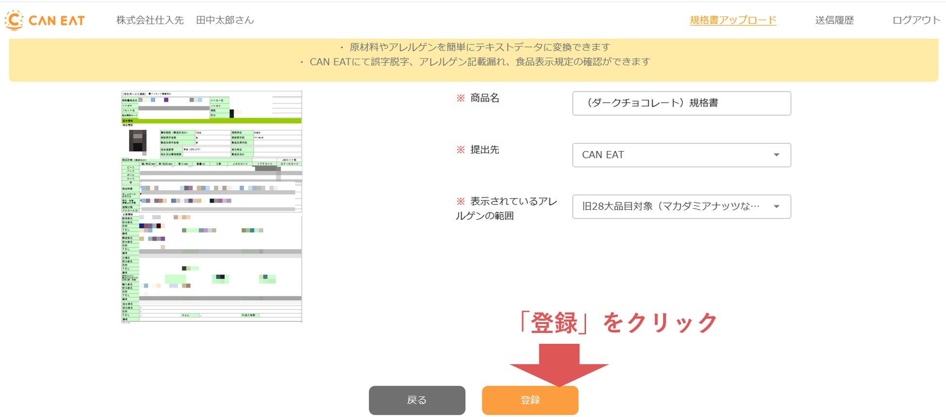Click the notice line about 誤字脱字 checking

(474, 62)
